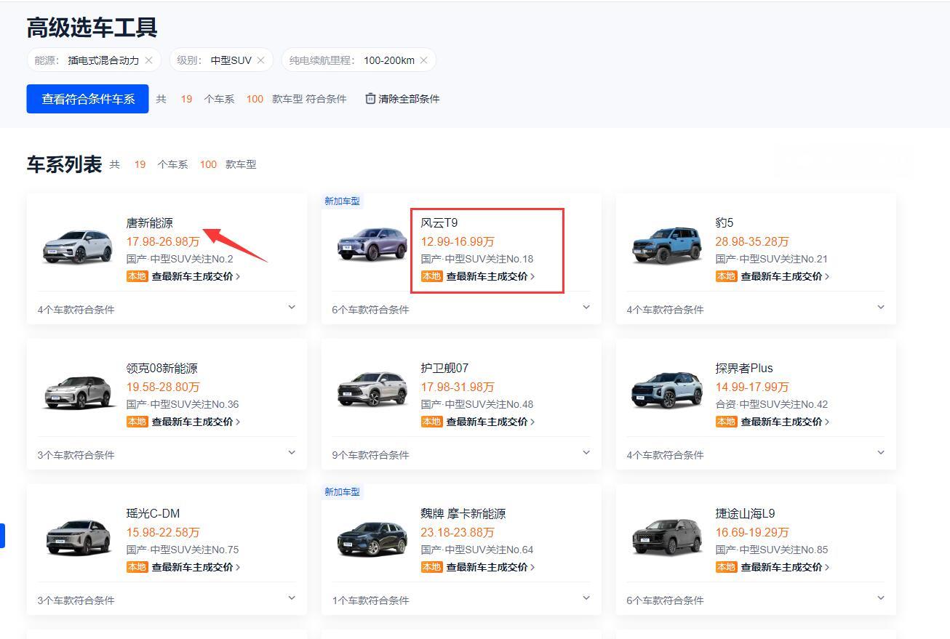Open the 领克08新能源 series title
Screen dimensions: 950x639
coord(161,369)
